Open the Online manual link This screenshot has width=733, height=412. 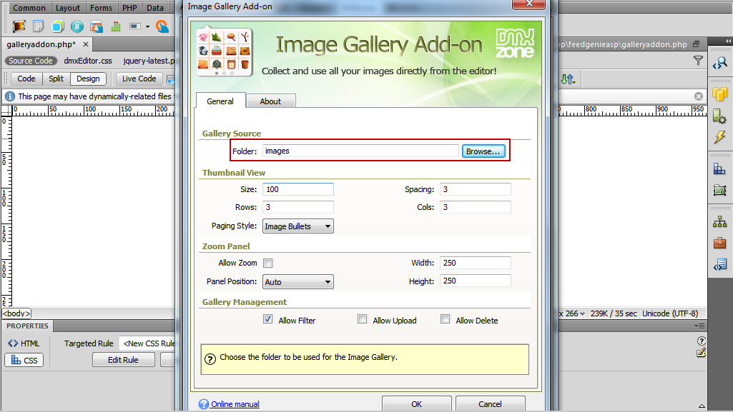(x=235, y=404)
